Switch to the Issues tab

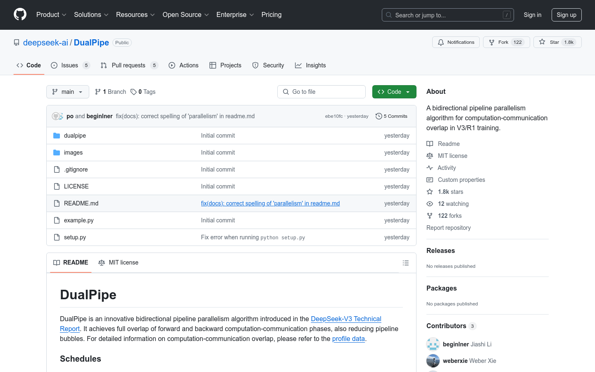70,65
